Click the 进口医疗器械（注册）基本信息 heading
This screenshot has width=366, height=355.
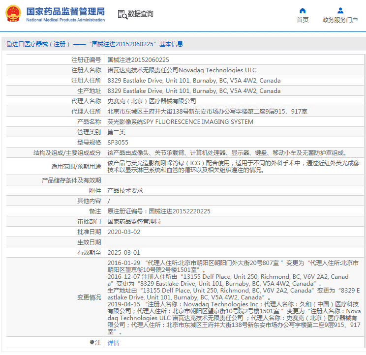click(95, 44)
